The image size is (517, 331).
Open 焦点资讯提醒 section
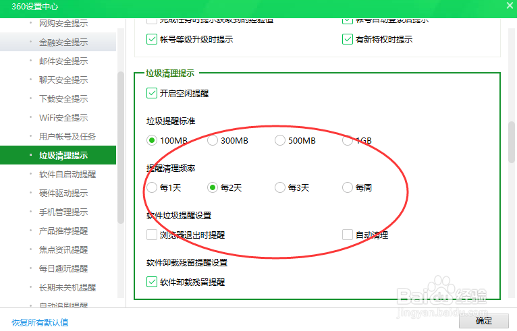point(63,249)
